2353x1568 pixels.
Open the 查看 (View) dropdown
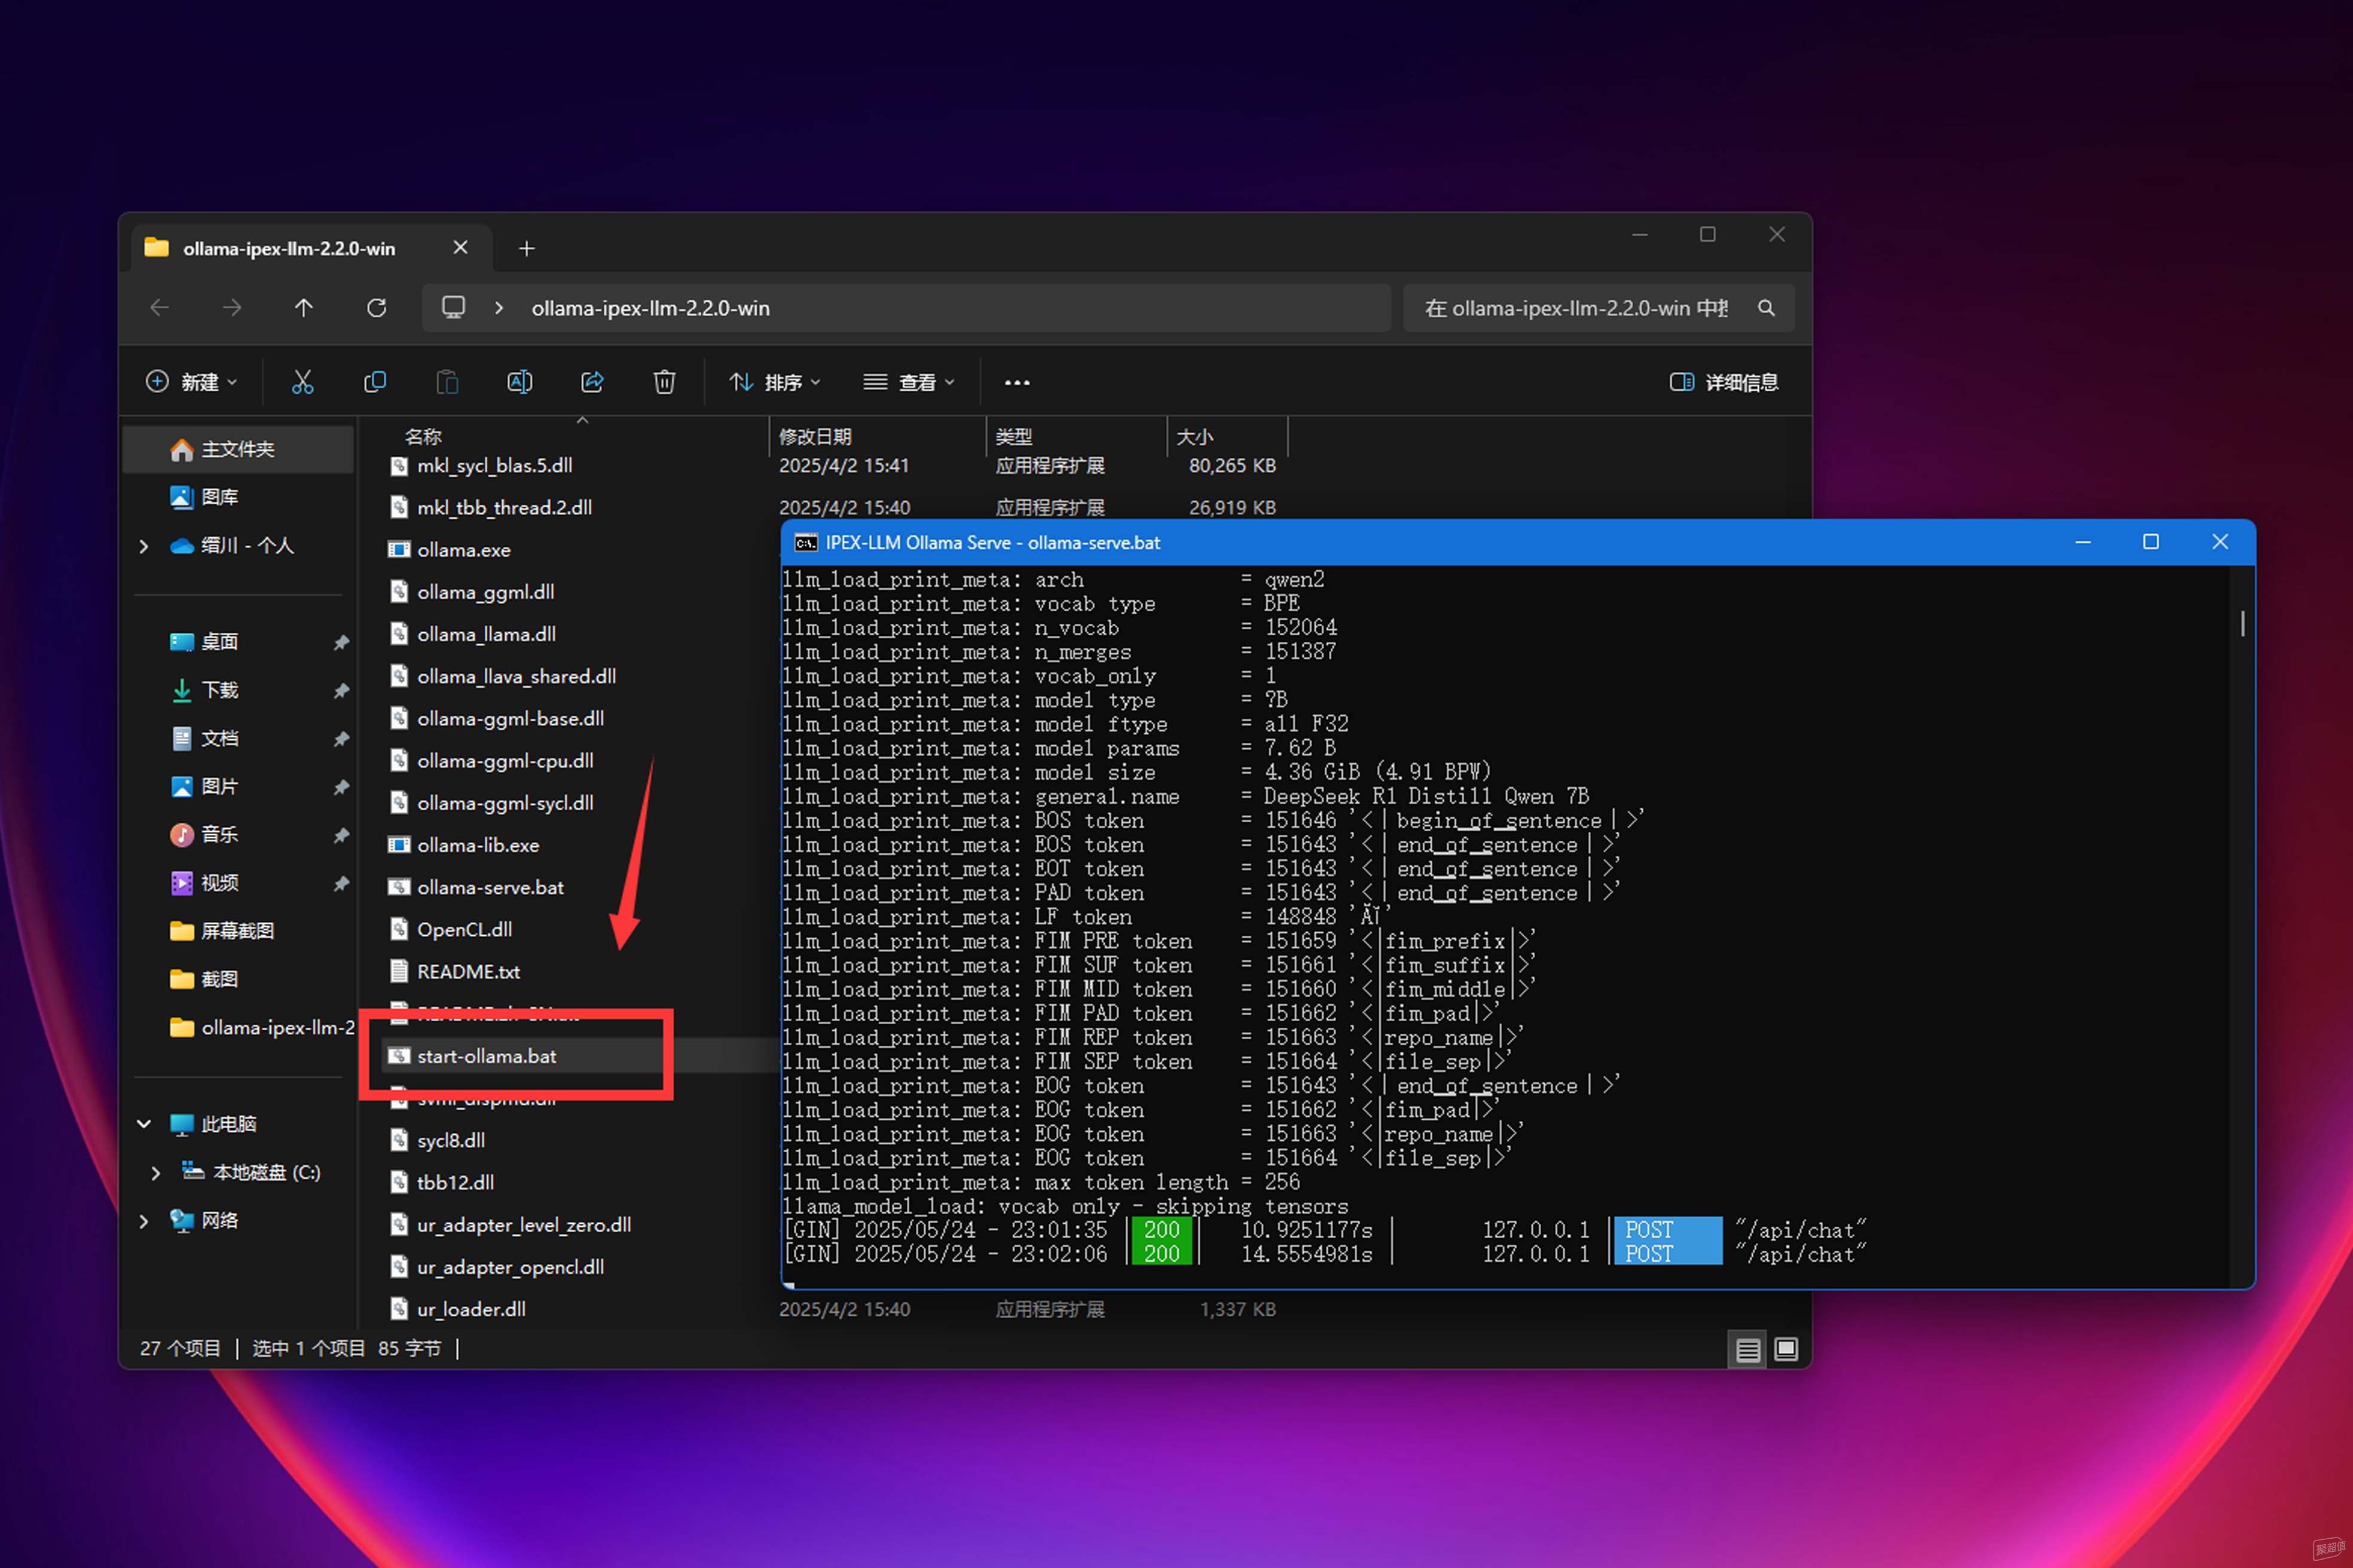point(909,382)
